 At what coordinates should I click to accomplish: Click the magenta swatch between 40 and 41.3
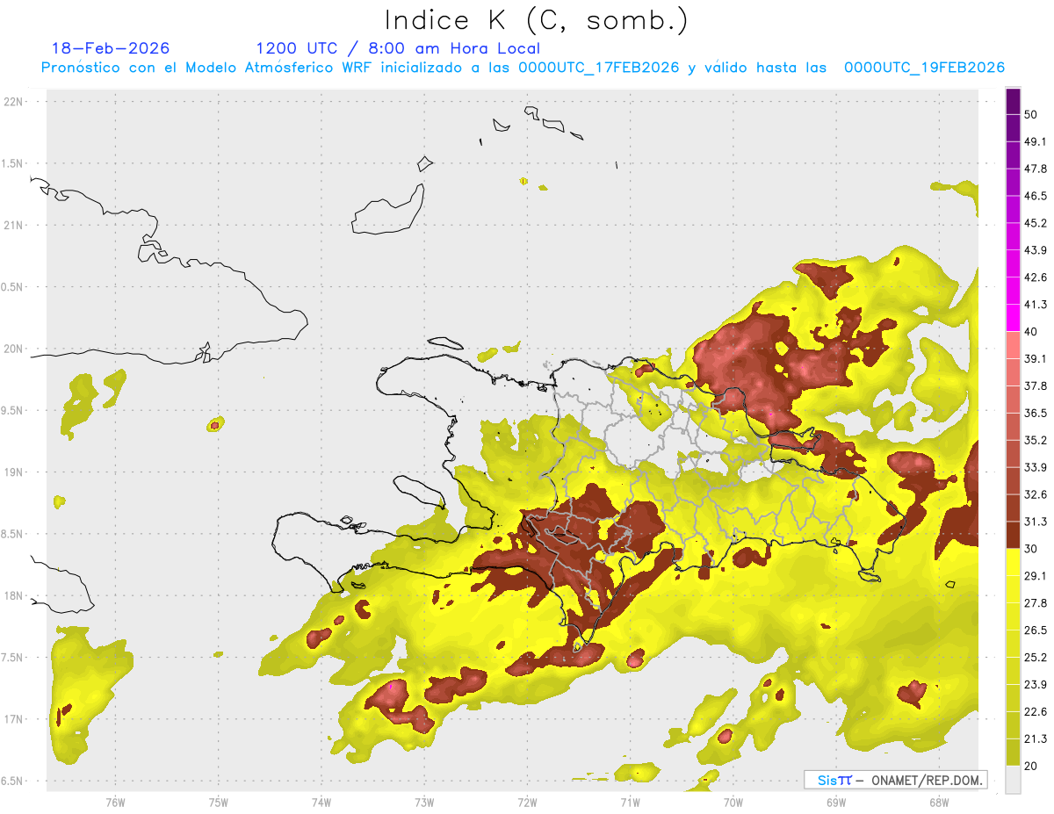(x=1013, y=318)
